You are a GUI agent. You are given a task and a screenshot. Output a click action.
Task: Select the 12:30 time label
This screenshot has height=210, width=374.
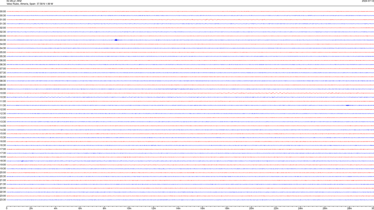(3, 114)
